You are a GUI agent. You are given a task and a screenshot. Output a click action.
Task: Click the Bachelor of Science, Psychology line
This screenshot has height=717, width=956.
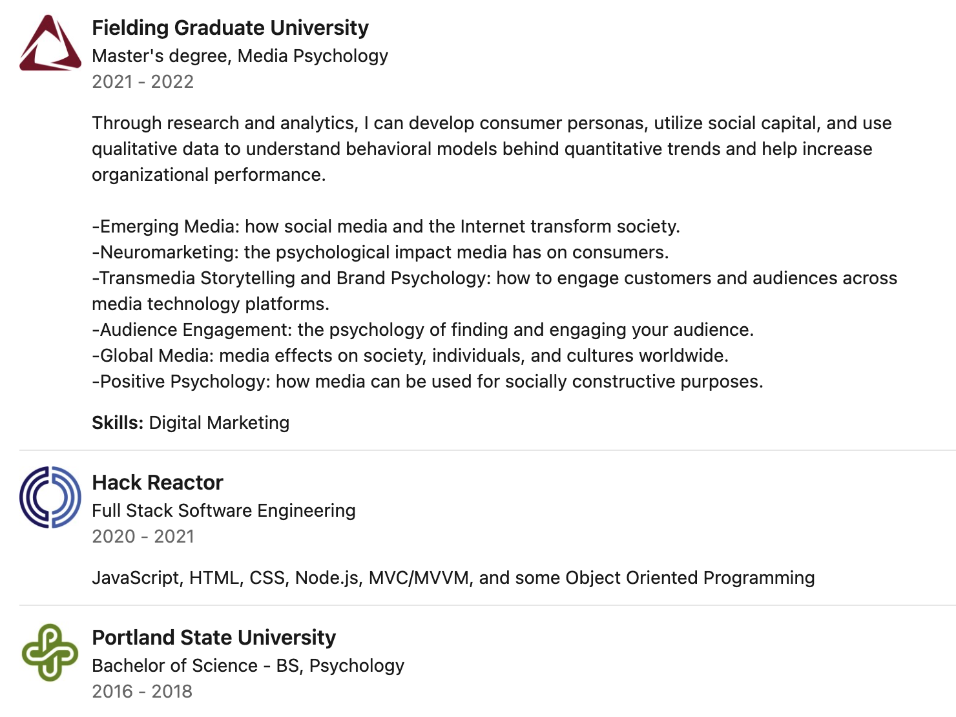248,666
